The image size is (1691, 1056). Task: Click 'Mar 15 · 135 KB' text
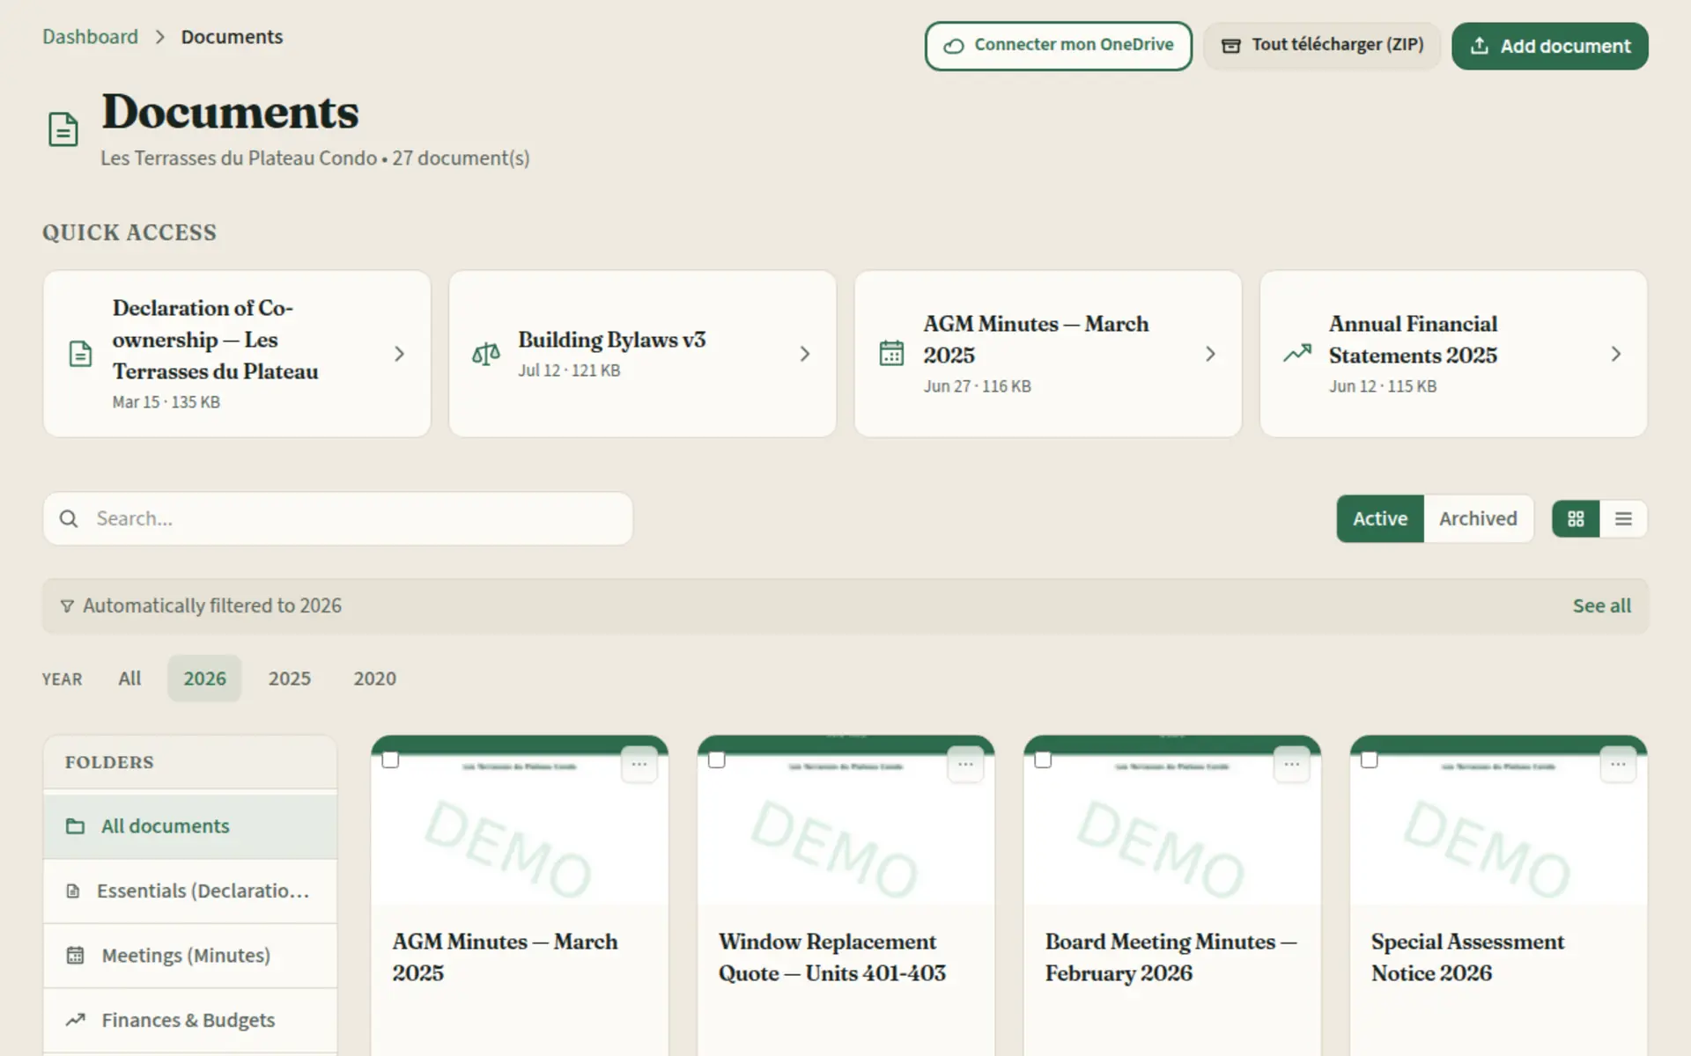[166, 402]
